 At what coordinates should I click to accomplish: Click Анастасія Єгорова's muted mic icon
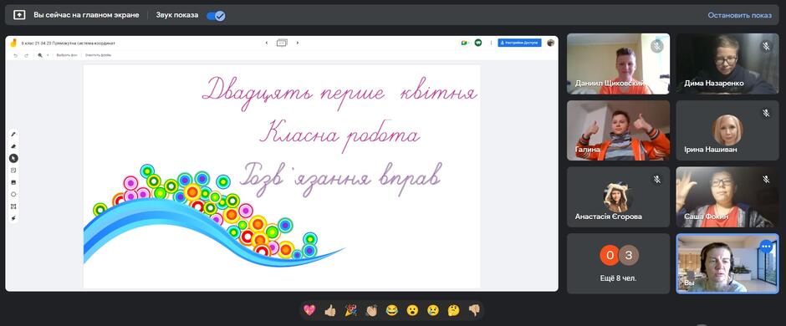(x=656, y=179)
